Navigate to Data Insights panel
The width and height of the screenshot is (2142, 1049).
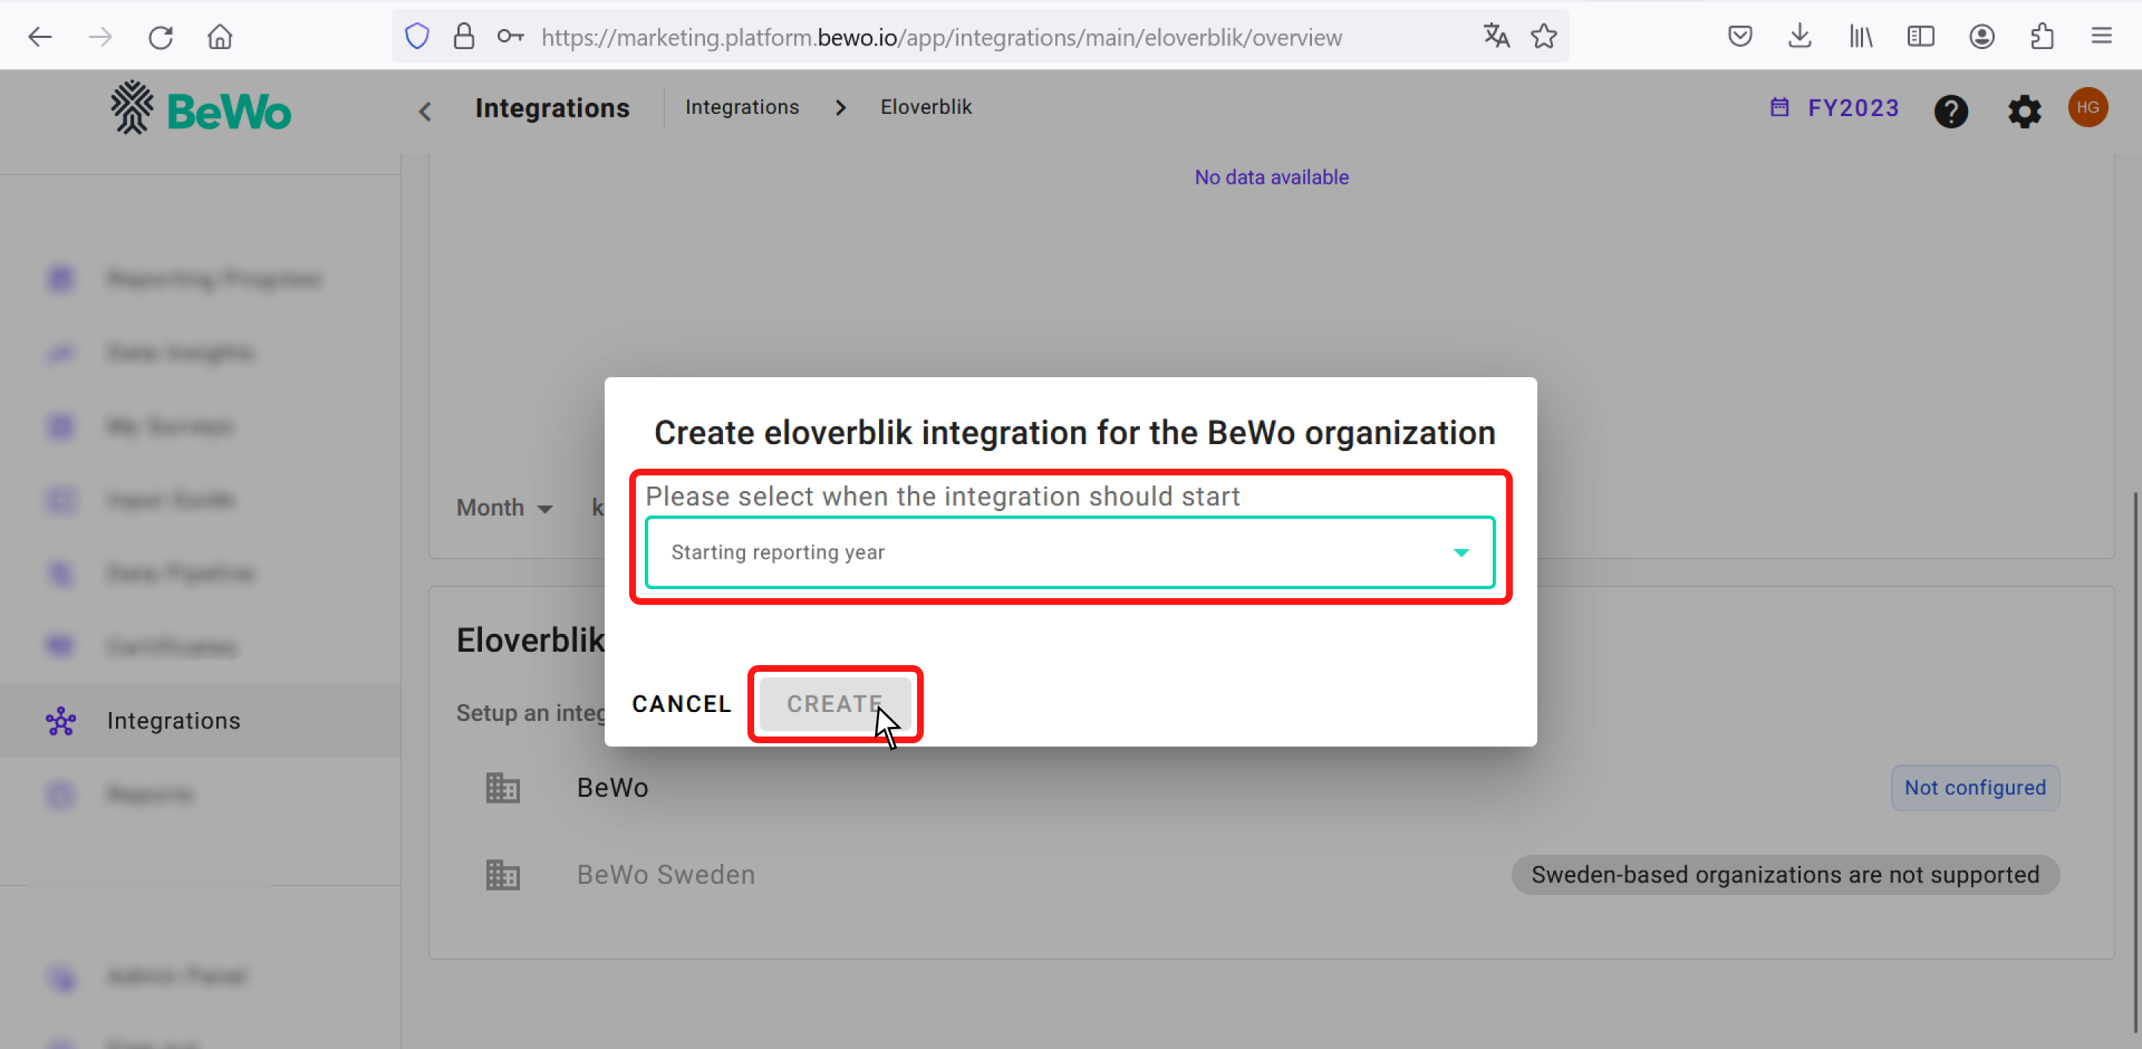(179, 353)
